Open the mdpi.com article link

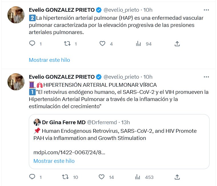pyautogui.click(x=69, y=153)
